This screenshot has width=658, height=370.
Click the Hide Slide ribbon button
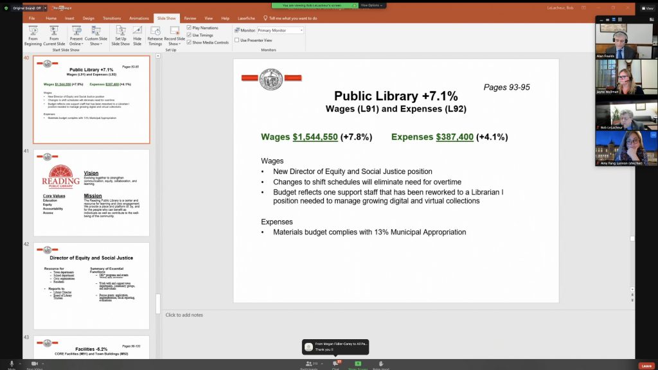pyautogui.click(x=138, y=36)
